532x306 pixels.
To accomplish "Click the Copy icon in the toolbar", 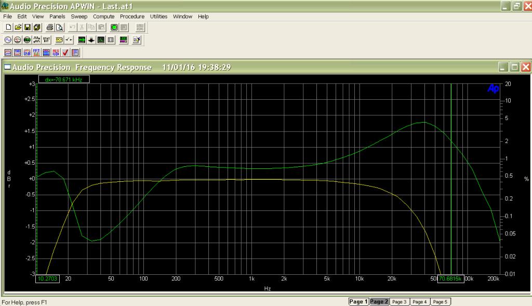I will click(x=91, y=27).
